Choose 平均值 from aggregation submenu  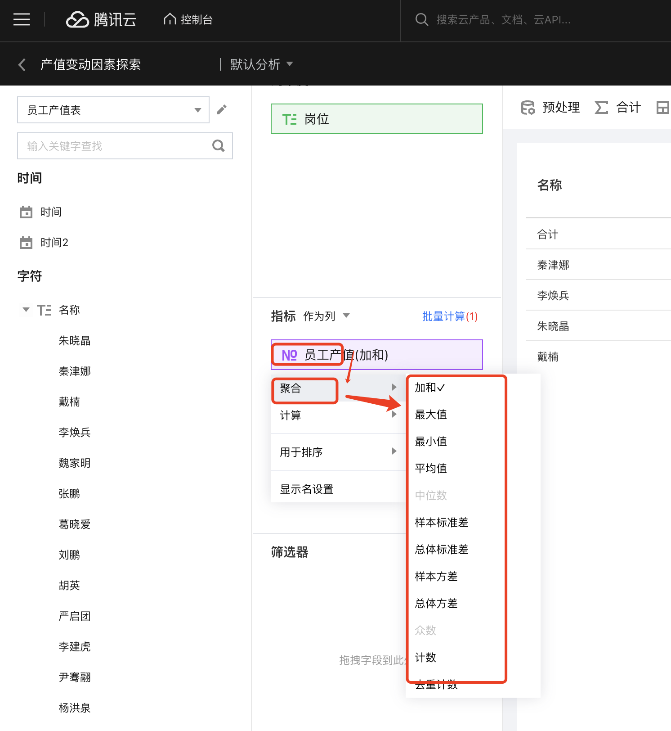pos(430,469)
